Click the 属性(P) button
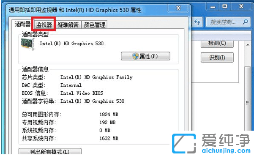Screen dimensions: 254x156 pyautogui.click(x=145, y=56)
